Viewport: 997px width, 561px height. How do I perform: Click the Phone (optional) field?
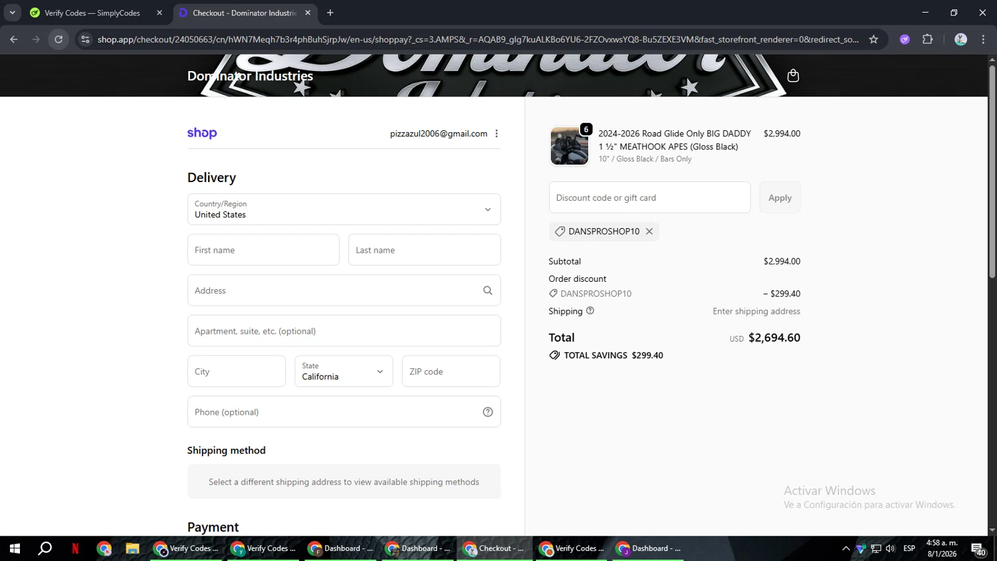344,412
